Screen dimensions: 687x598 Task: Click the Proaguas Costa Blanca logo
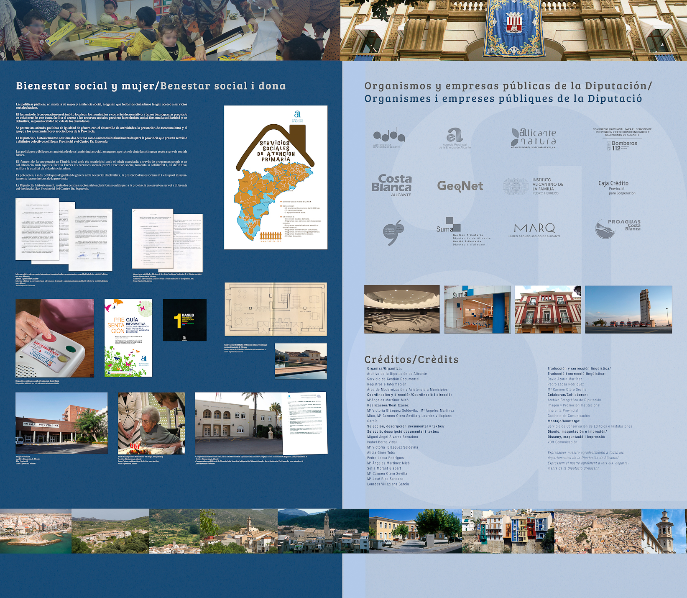[x=618, y=228]
